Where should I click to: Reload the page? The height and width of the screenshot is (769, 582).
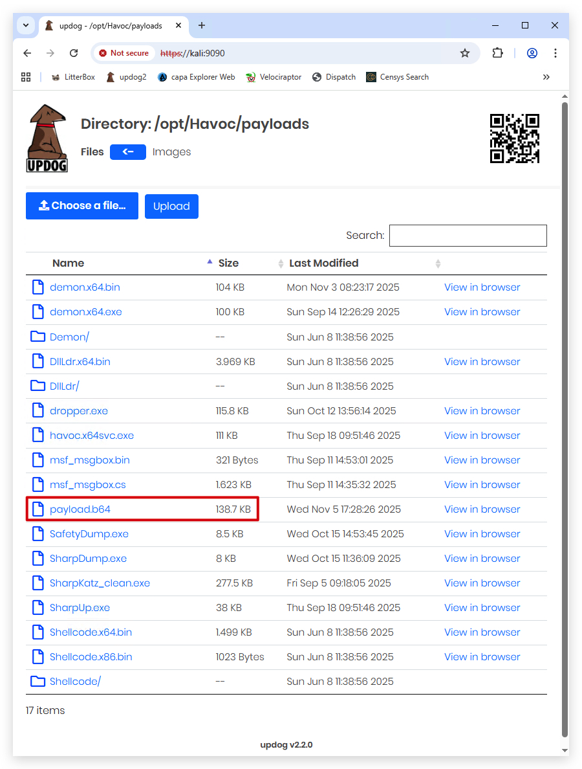point(74,53)
